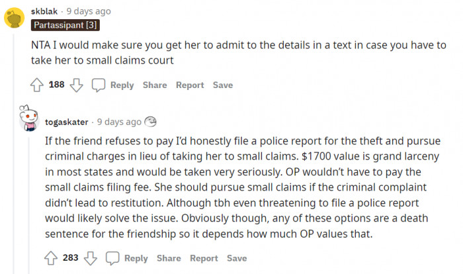463x274 pixels.
Task: Upvote togaskater's reply
Action: [x=51, y=258]
